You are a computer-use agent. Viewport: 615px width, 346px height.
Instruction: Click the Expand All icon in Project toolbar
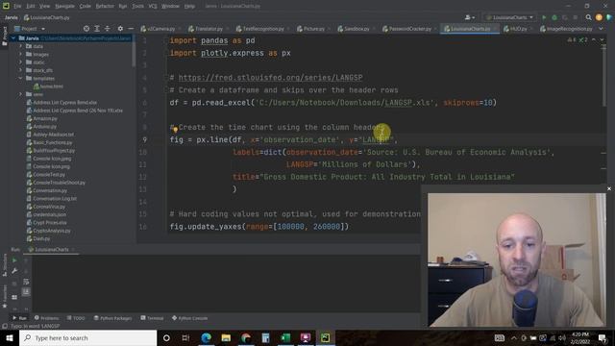(x=97, y=29)
